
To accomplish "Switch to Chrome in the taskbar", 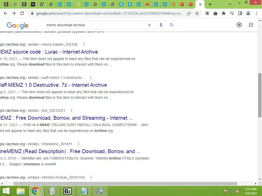I will coord(35,191).
